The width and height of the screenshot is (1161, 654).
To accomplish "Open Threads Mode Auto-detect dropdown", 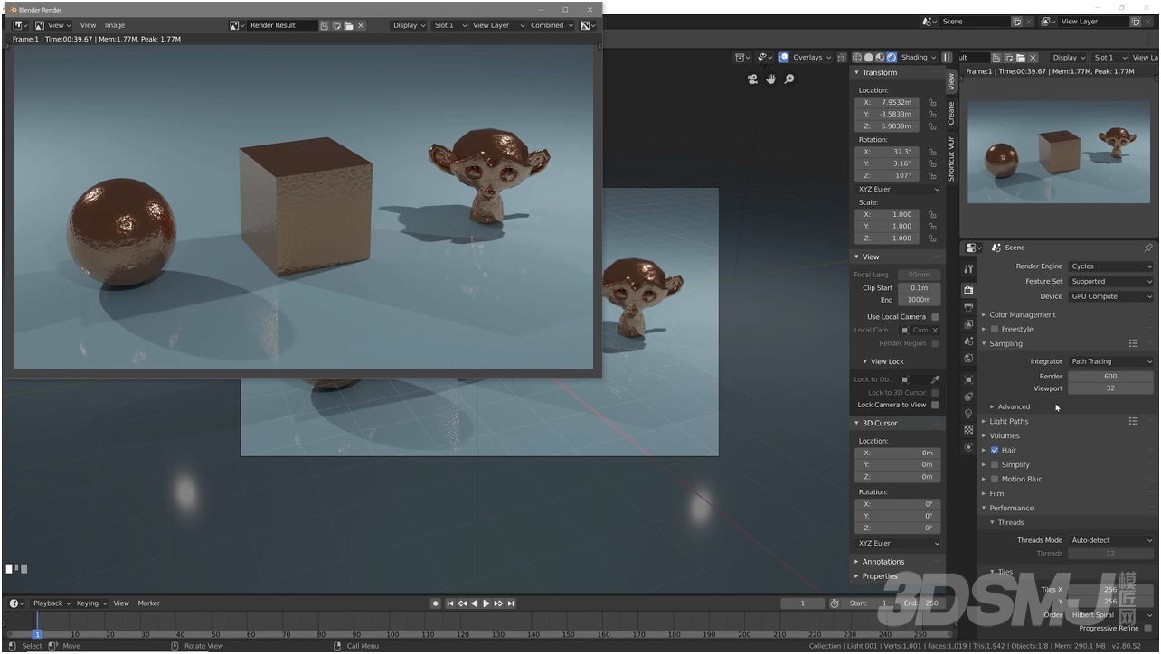I will pyautogui.click(x=1111, y=540).
